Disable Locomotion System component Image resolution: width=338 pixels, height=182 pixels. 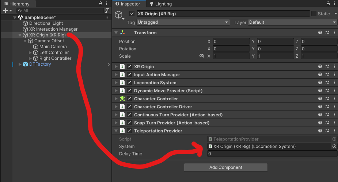129,82
